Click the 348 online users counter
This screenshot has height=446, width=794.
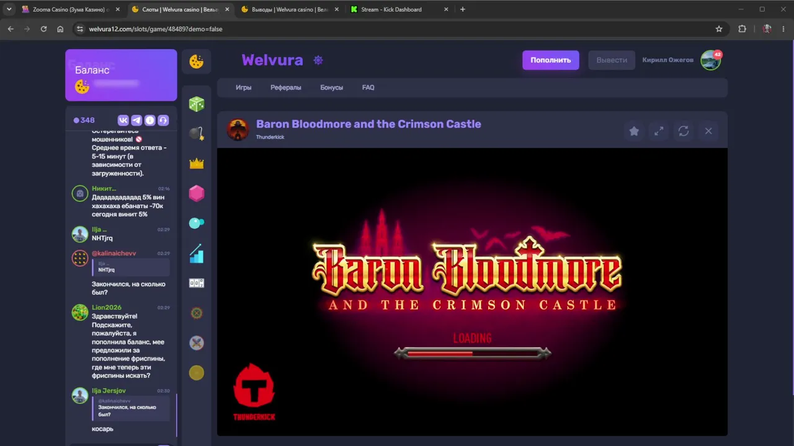click(84, 120)
